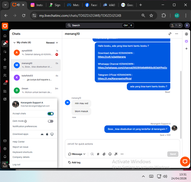Attach a file with paperclip icon
Image resolution: width=191 pixels, height=182 pixels.
[x=104, y=154]
